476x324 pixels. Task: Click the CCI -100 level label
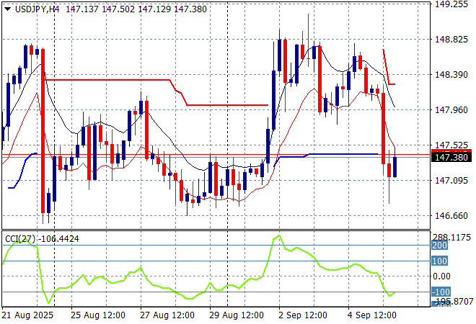441,292
